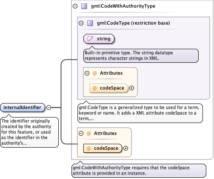Click the gml:CodeType purple type icon

(90, 23)
